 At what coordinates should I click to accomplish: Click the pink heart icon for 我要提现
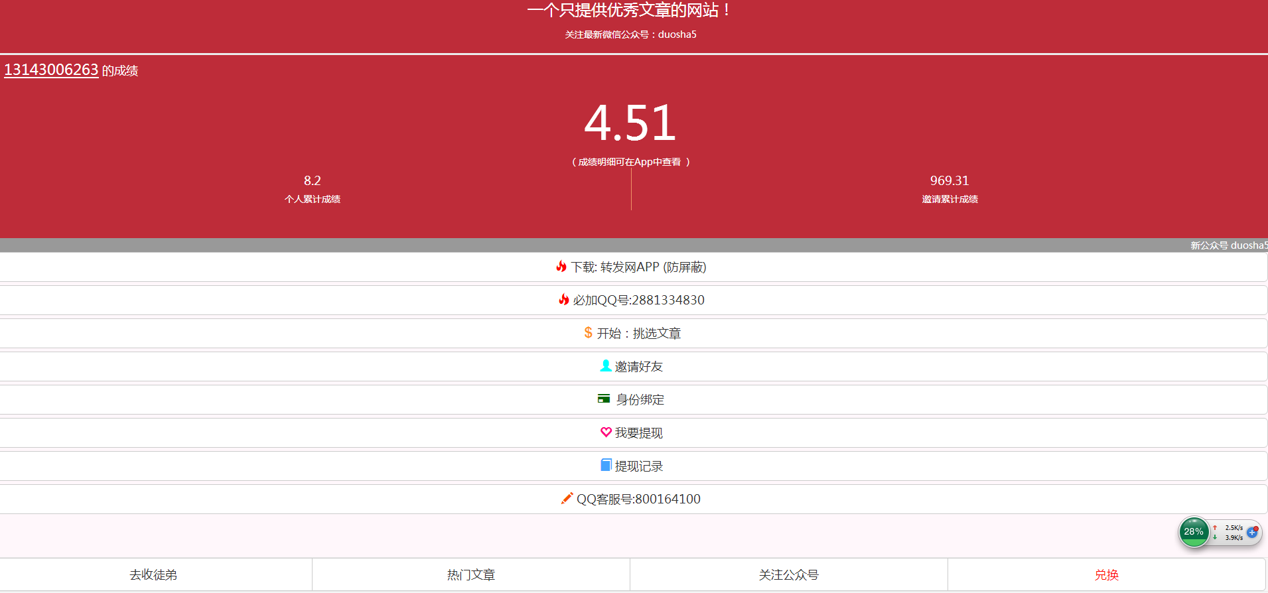(606, 432)
